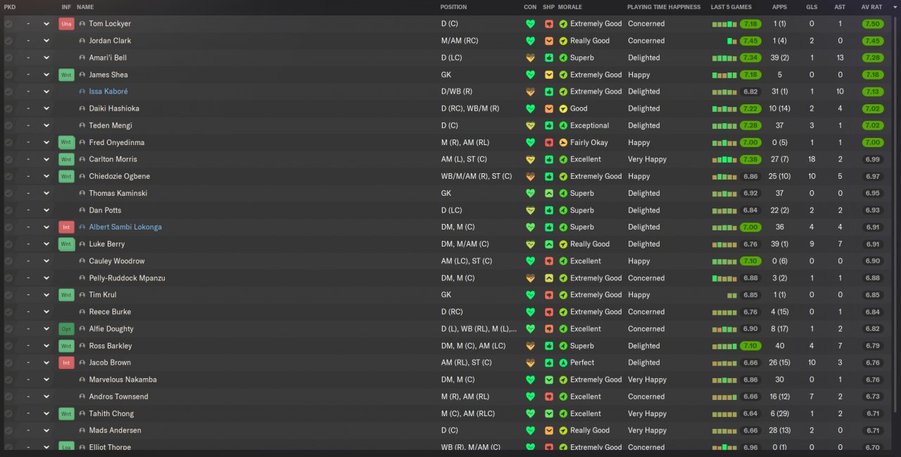Click Cauley Woodrow's morale icon
Viewport: 901px width, 457px height.
563,261
